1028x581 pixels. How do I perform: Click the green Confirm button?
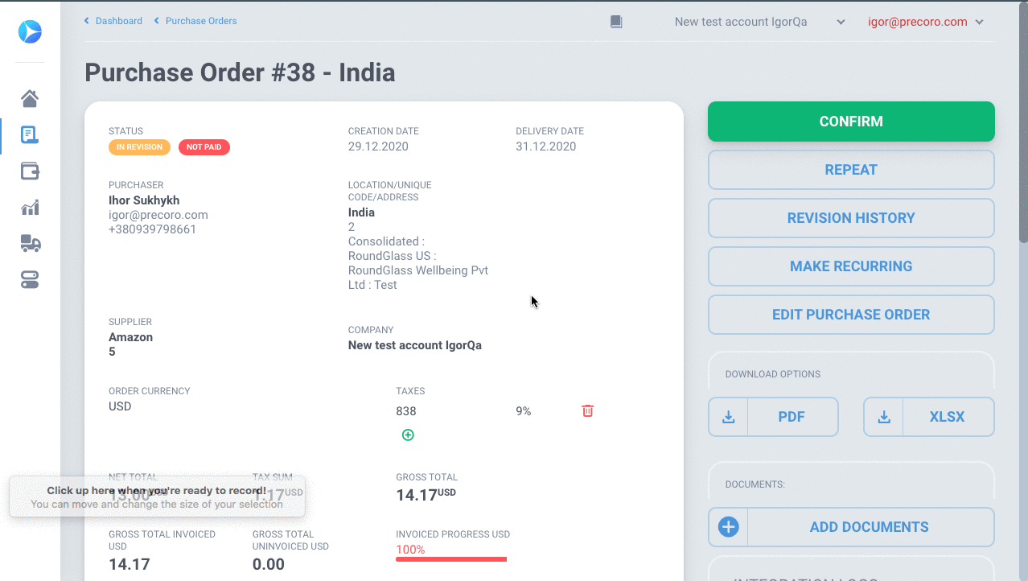click(851, 122)
